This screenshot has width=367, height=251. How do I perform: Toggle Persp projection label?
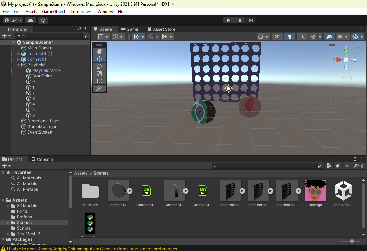point(346,77)
